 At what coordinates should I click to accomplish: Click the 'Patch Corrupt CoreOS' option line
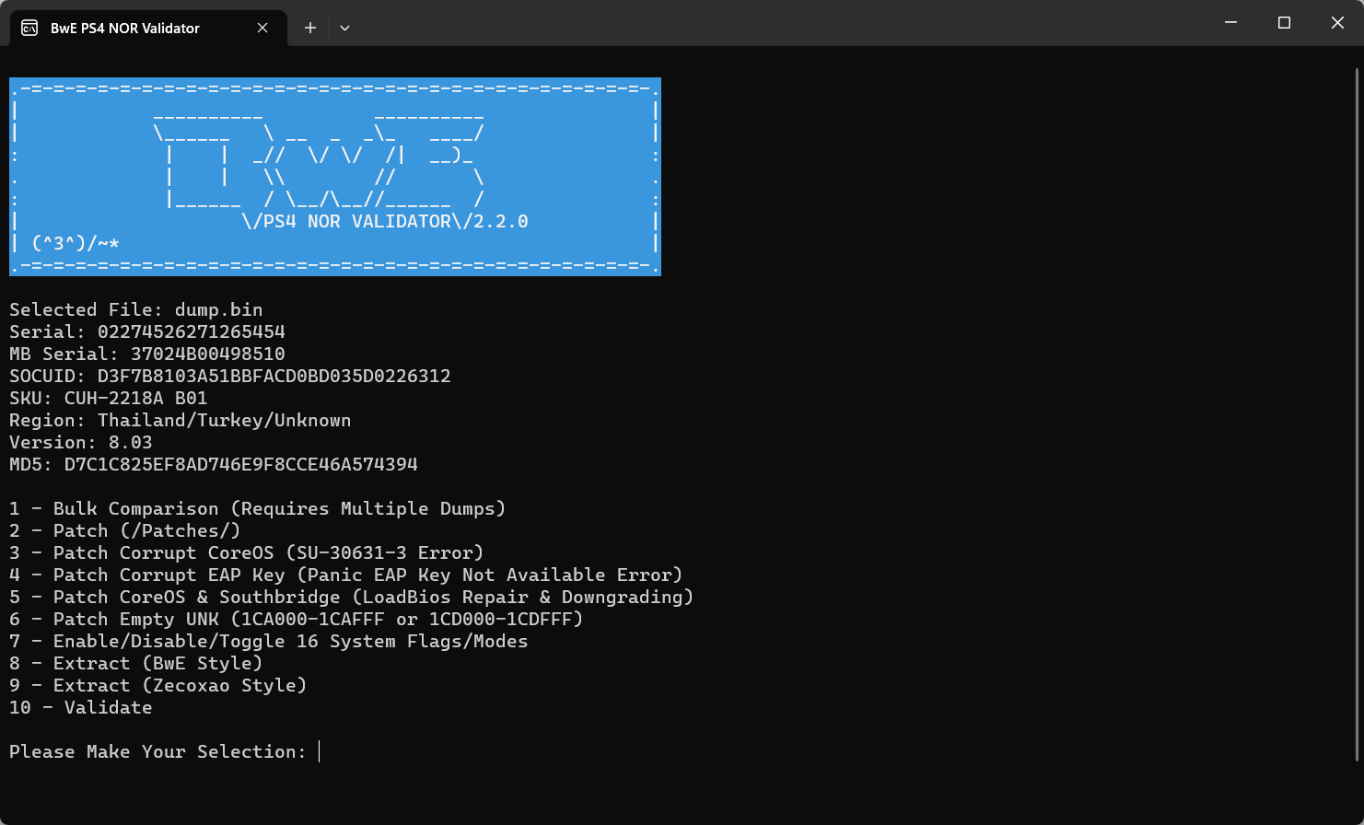(247, 552)
